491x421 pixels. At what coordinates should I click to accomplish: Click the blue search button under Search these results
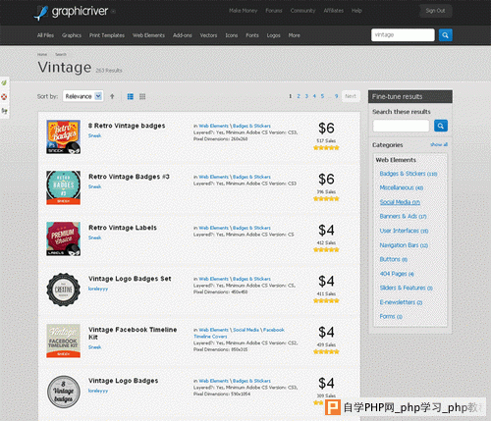click(441, 126)
